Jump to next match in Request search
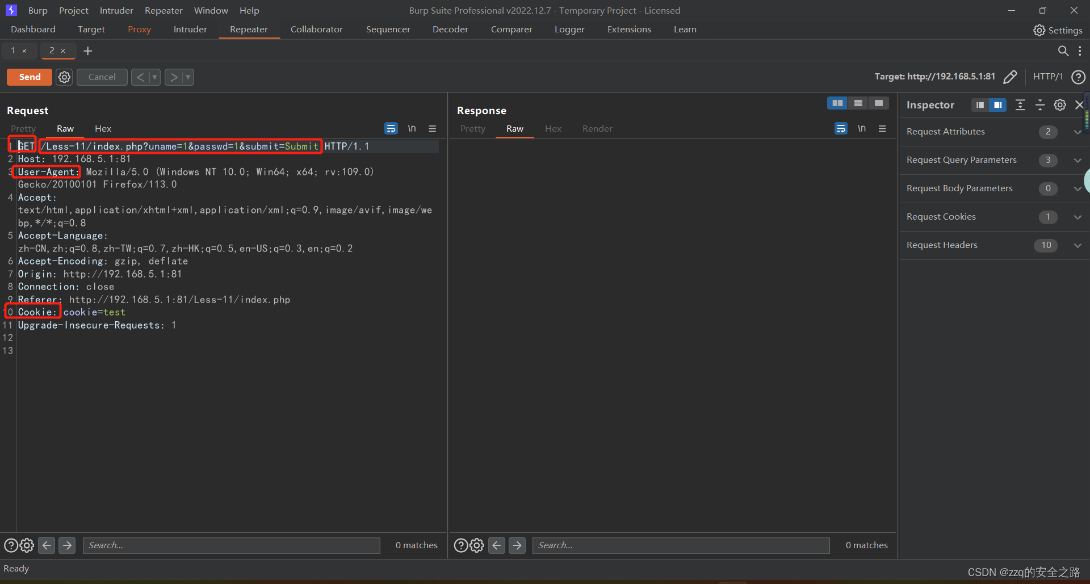The image size is (1090, 584). coord(67,545)
